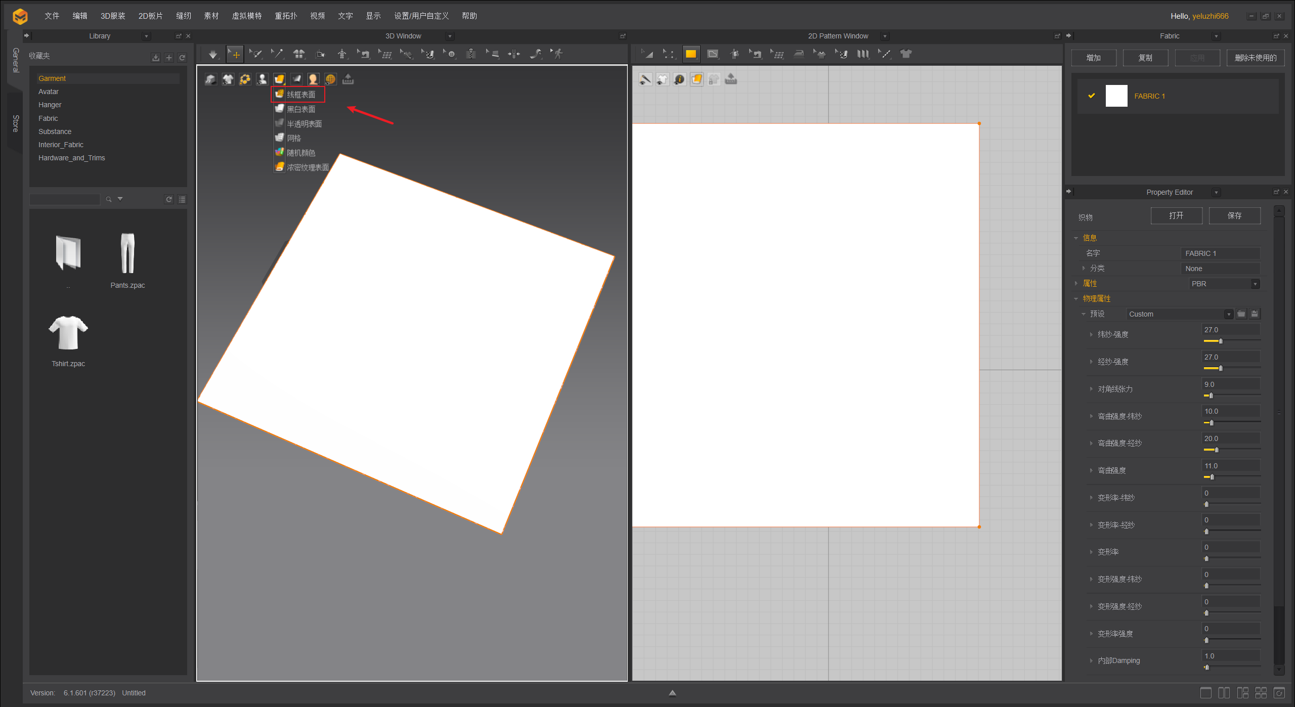The width and height of the screenshot is (1295, 707).
Task: Open the PBR material type dropdown
Action: point(1255,284)
